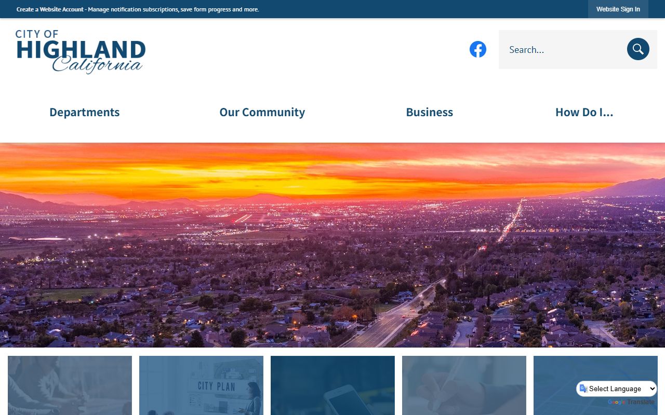Image resolution: width=665 pixels, height=415 pixels.
Task: Open the tile showing a smartphone
Action: tap(332, 385)
